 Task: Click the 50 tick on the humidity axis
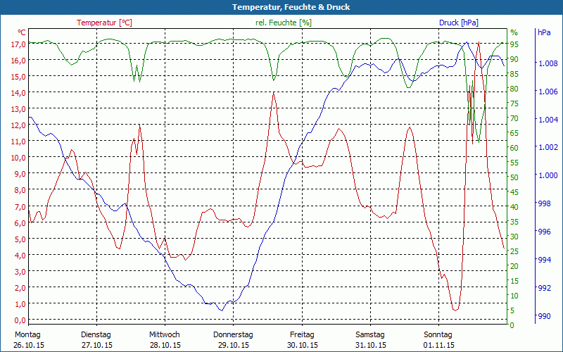click(514, 177)
